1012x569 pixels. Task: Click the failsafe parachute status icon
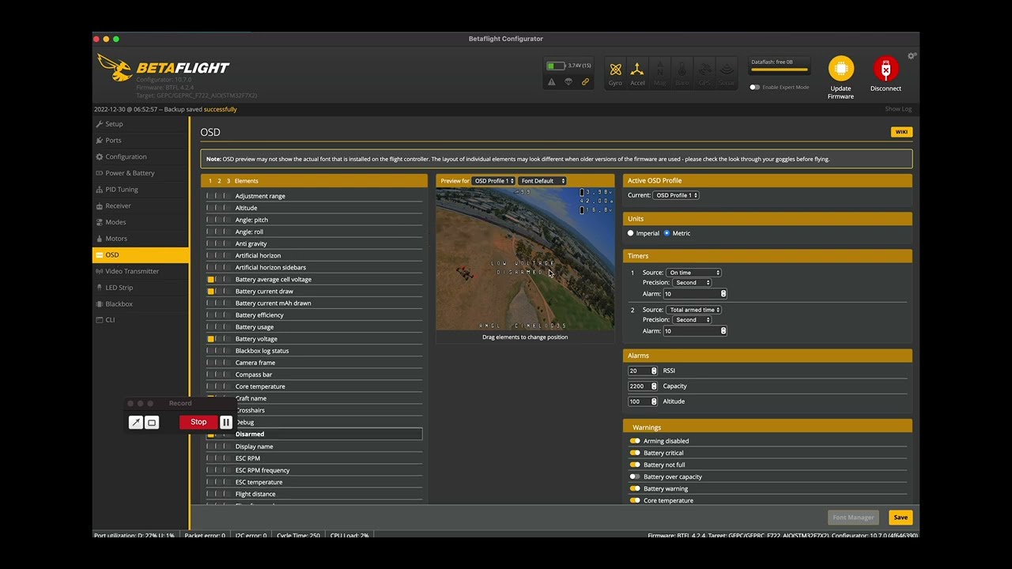click(x=568, y=81)
